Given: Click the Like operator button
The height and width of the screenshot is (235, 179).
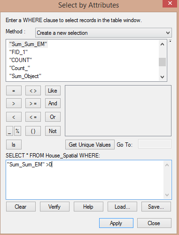Looking at the screenshot, I should 53,91.
